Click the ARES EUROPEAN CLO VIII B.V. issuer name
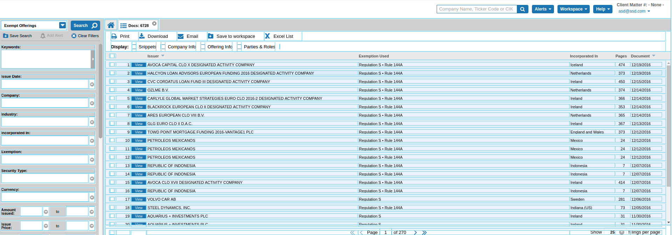The height and width of the screenshot is (235, 672). (x=176, y=115)
